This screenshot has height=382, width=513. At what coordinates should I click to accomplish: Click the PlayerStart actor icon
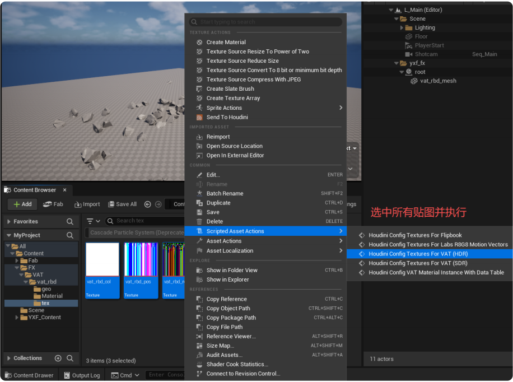[408, 45]
